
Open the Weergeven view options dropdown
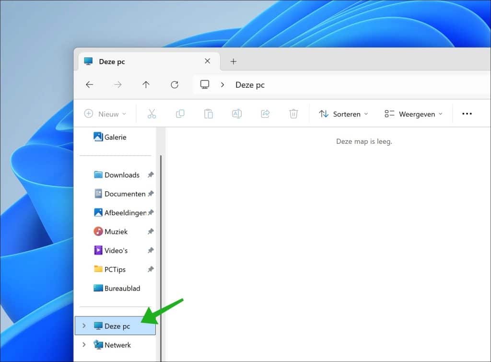413,114
